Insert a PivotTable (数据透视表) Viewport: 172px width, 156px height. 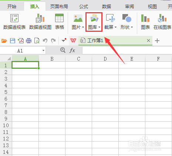pyautogui.click(x=14, y=22)
